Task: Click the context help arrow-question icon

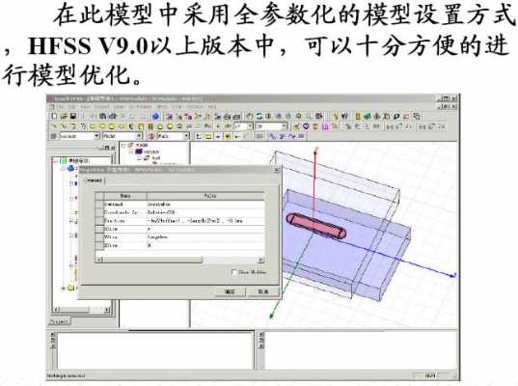Action: point(345,117)
